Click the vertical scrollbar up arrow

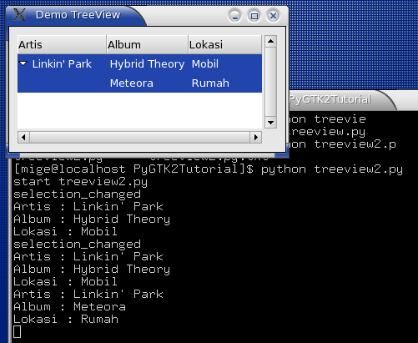pyautogui.click(x=270, y=42)
